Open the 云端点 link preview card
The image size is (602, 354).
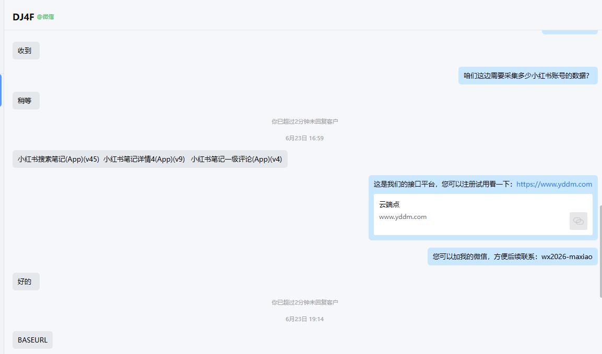coord(483,214)
